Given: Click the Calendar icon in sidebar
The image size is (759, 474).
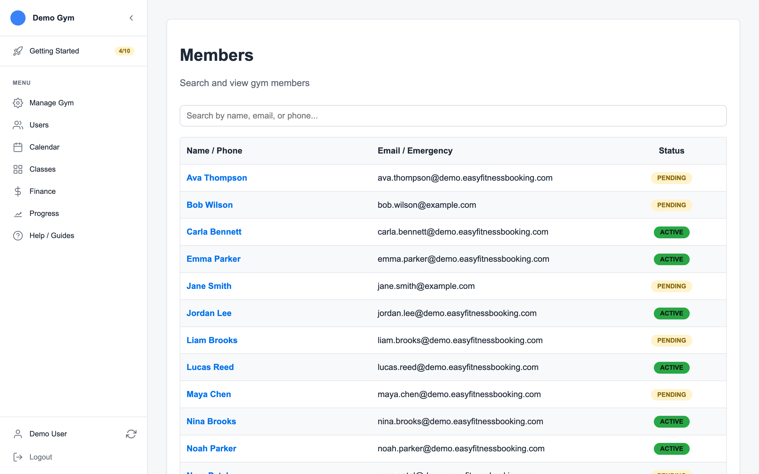Looking at the screenshot, I should (x=18, y=147).
